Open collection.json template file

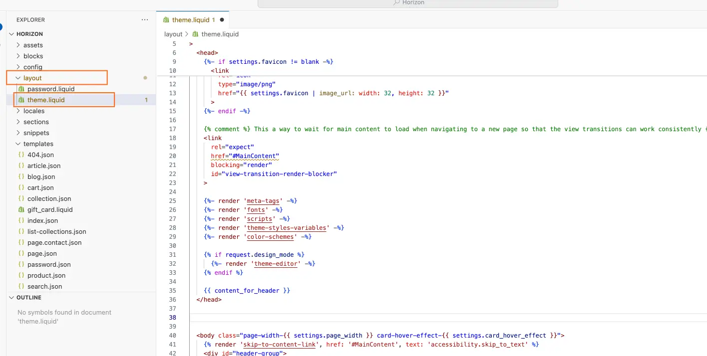pyautogui.click(x=49, y=198)
